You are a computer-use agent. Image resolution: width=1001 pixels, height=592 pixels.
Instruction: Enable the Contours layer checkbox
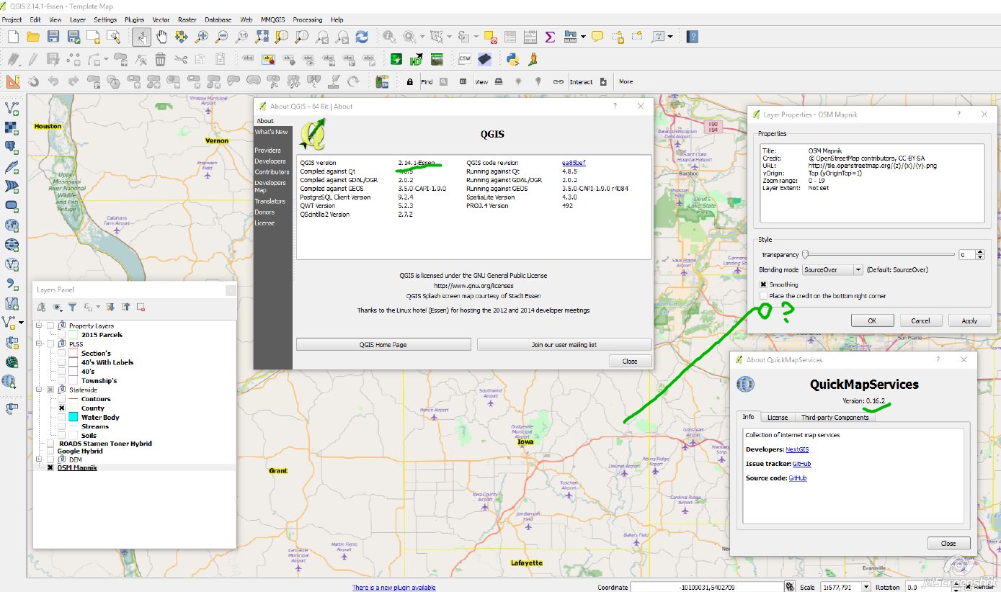click(61, 398)
